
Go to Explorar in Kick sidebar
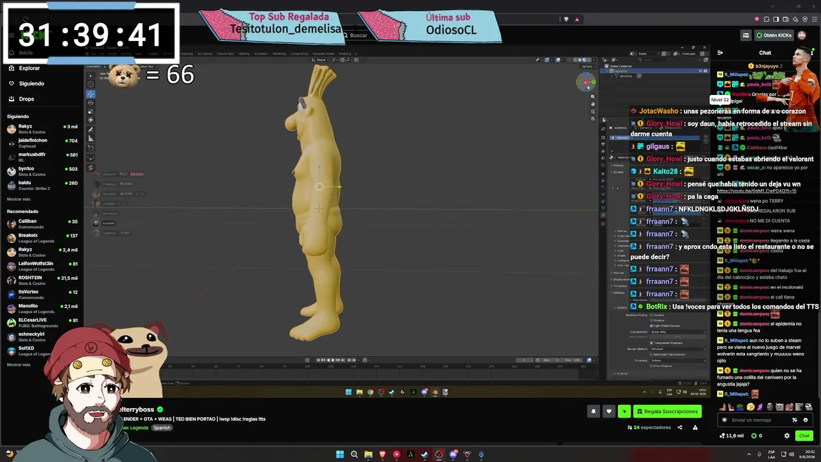point(30,68)
